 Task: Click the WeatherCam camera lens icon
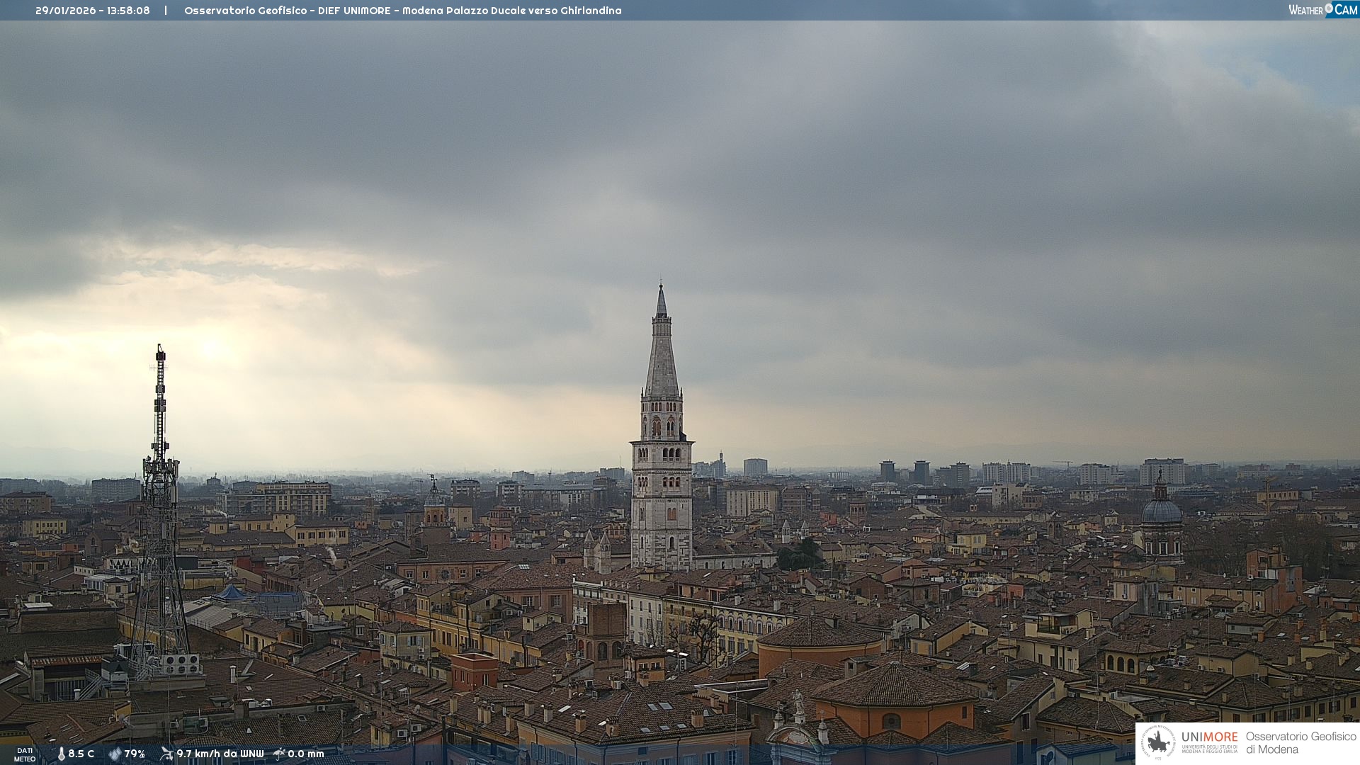pos(1329,8)
